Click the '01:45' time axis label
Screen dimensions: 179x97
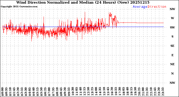[x=14, y=92]
